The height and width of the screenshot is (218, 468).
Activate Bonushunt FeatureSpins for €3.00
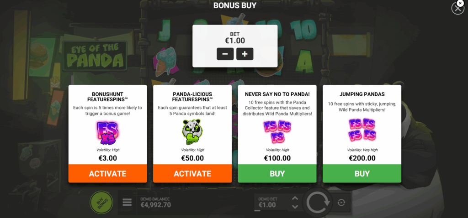coord(108,173)
